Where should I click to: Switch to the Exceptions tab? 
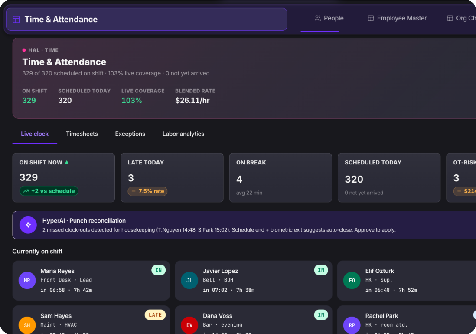[x=130, y=134]
